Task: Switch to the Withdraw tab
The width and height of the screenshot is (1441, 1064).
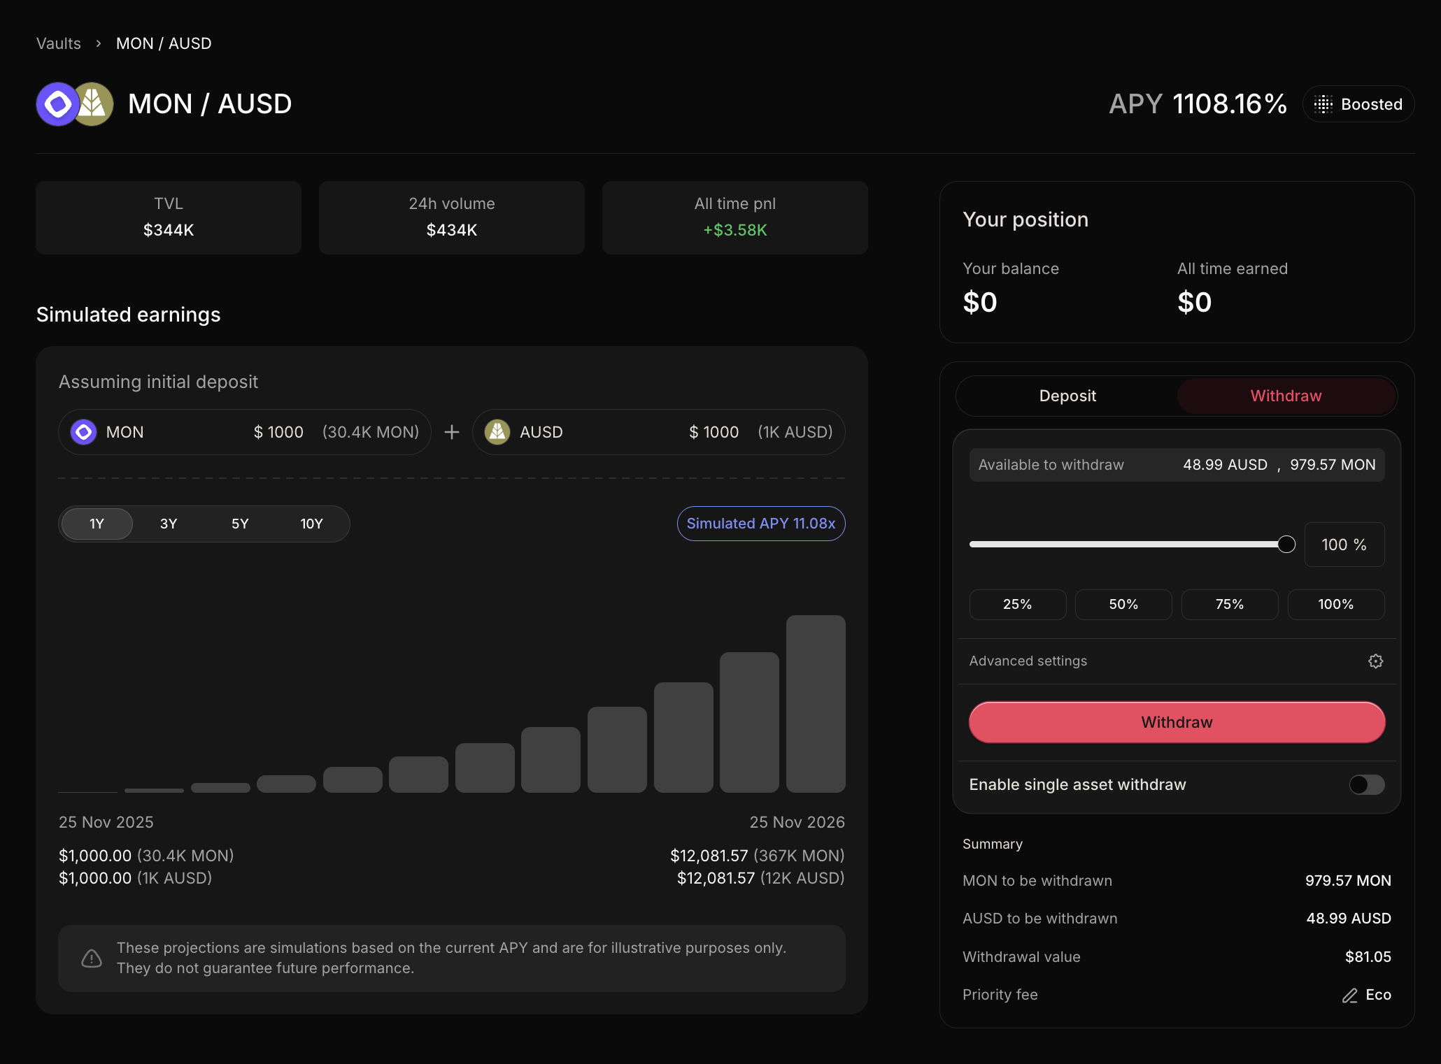Action: click(x=1286, y=396)
